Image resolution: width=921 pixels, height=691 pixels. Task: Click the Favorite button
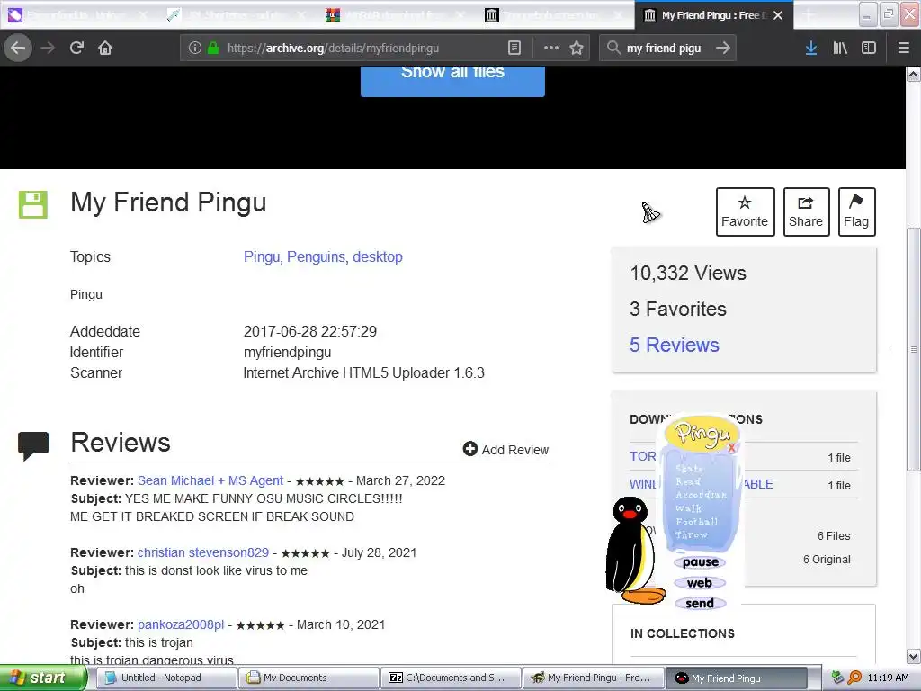click(745, 211)
